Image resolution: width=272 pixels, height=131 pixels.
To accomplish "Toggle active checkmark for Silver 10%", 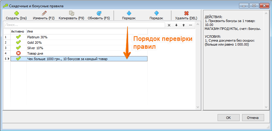I will (x=18, y=48).
